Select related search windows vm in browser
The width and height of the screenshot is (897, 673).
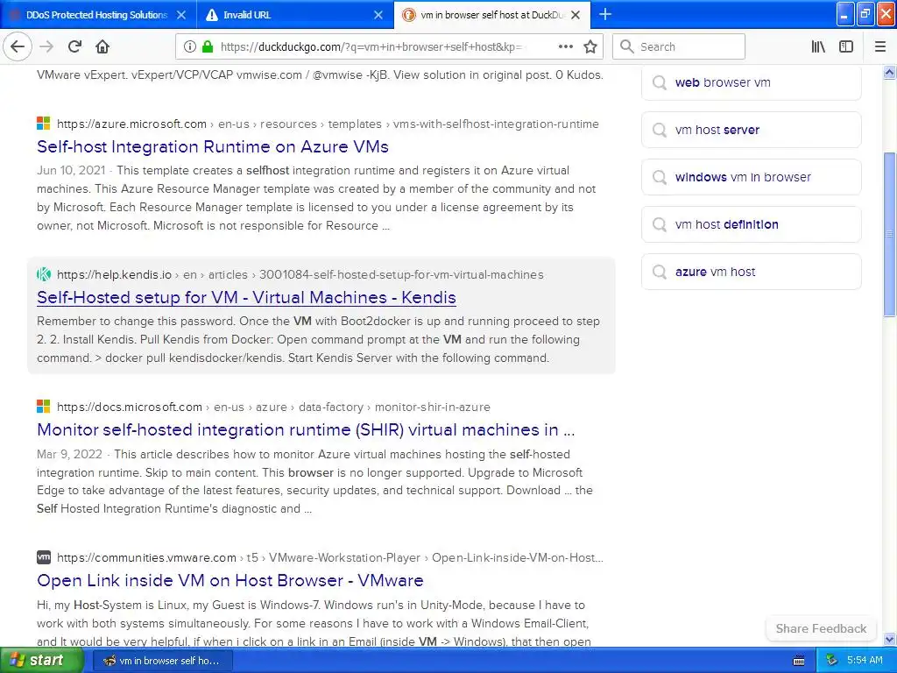pyautogui.click(x=751, y=177)
